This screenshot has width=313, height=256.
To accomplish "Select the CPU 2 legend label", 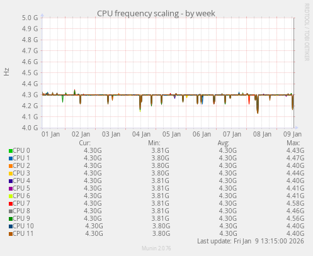I will click(x=21, y=165).
